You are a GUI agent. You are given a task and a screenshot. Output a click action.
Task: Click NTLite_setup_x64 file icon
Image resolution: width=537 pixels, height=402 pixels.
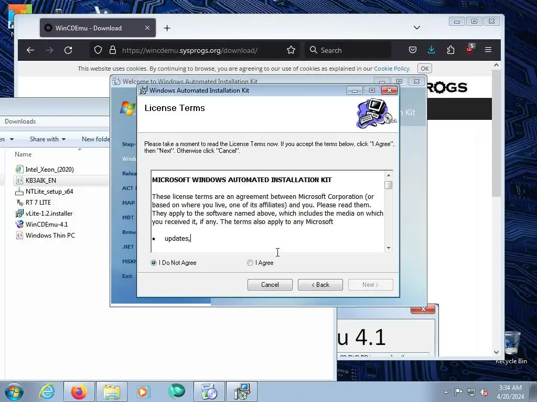(x=19, y=192)
